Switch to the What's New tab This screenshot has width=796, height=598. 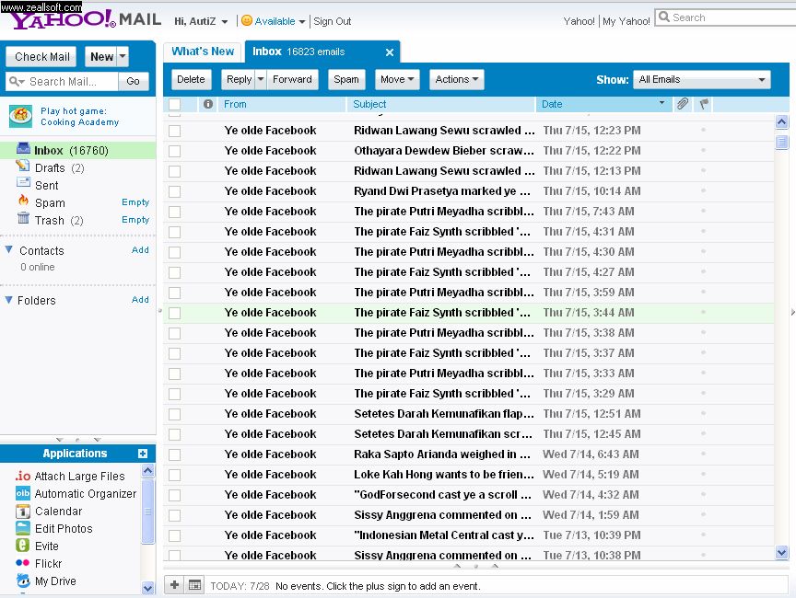(x=203, y=52)
